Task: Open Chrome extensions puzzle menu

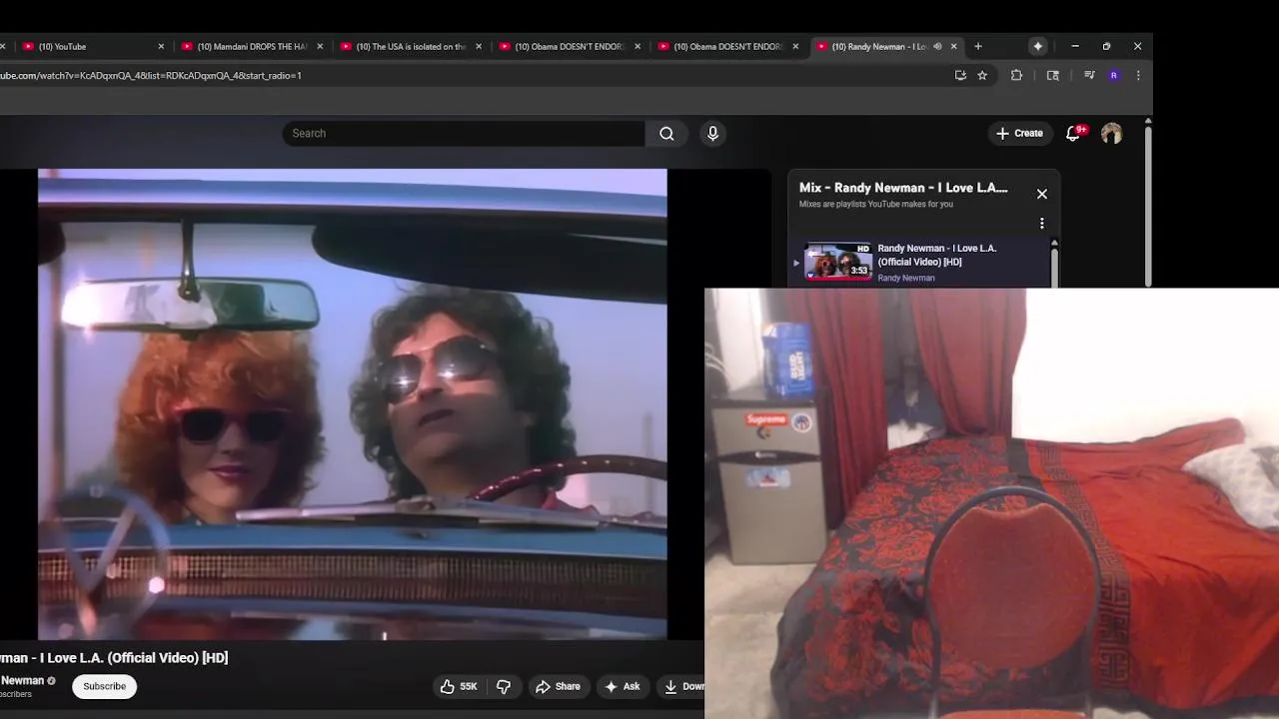Action: point(1017,75)
